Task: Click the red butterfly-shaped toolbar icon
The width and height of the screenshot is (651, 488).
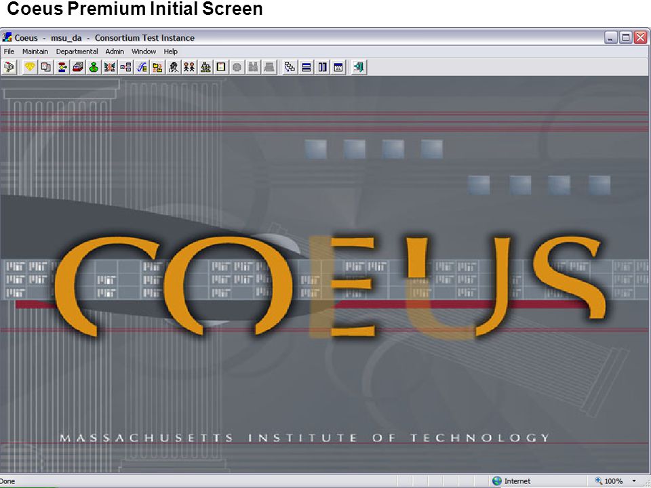Action: (x=110, y=67)
